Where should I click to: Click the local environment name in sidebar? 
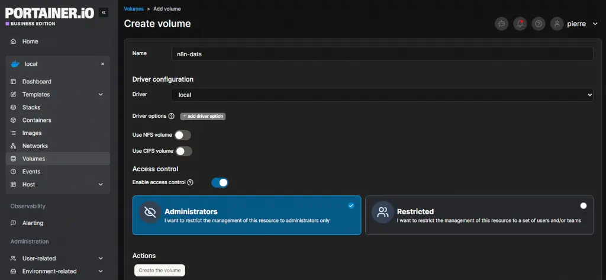pyautogui.click(x=31, y=64)
